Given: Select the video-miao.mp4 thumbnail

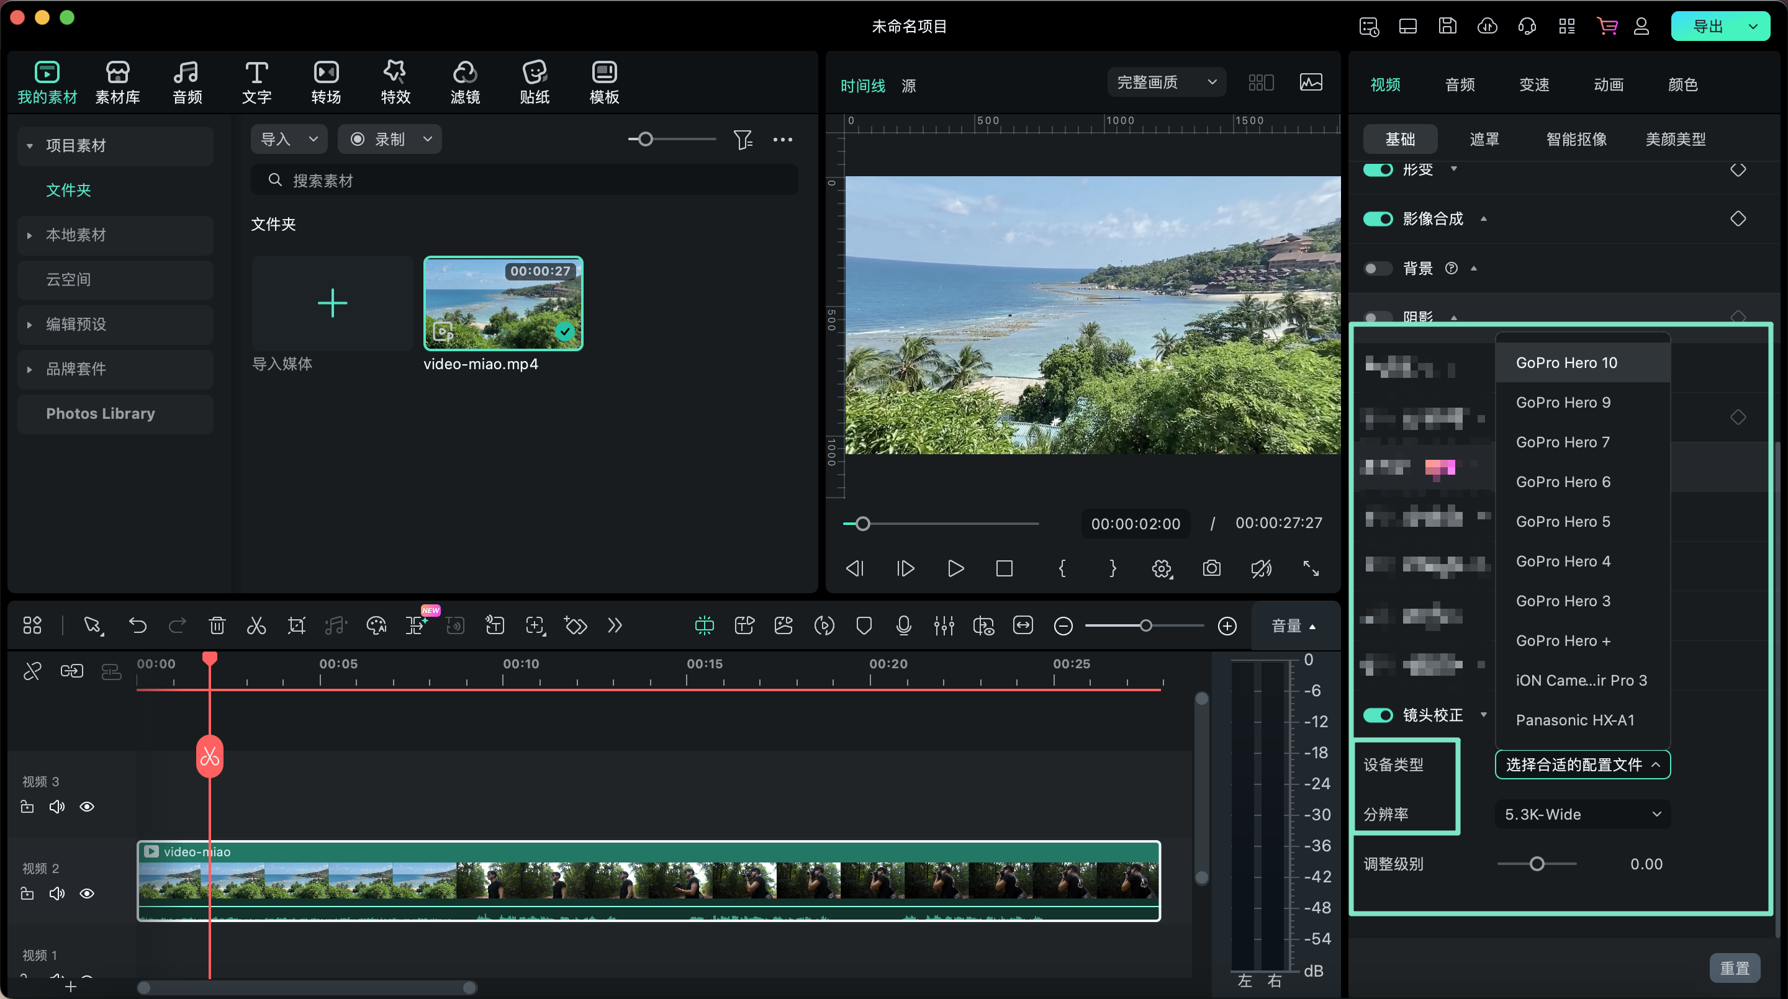Looking at the screenshot, I should click(x=503, y=303).
